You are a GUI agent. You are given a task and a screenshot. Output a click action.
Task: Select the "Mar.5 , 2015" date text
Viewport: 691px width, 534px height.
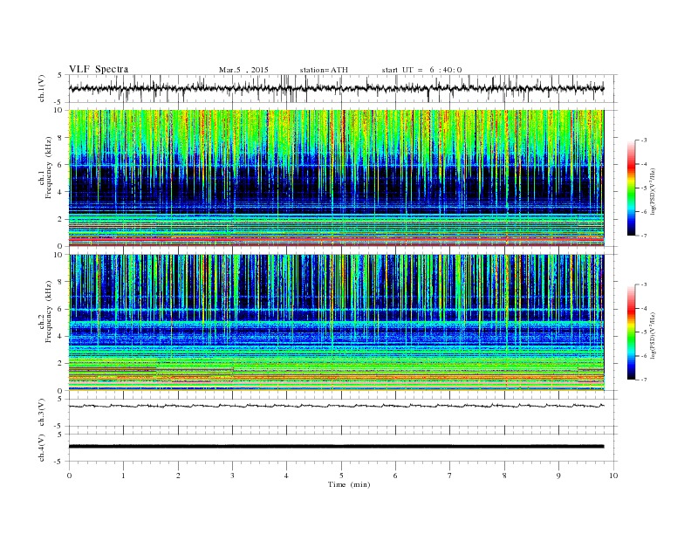[x=243, y=70]
